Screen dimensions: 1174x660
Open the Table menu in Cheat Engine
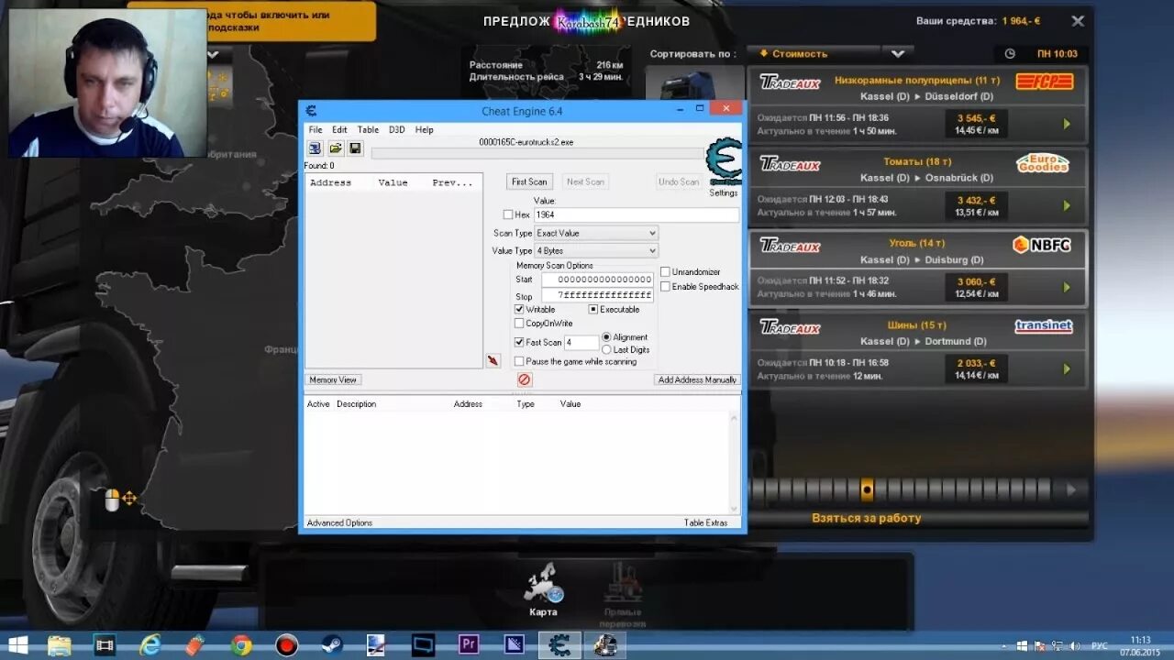pyautogui.click(x=368, y=129)
